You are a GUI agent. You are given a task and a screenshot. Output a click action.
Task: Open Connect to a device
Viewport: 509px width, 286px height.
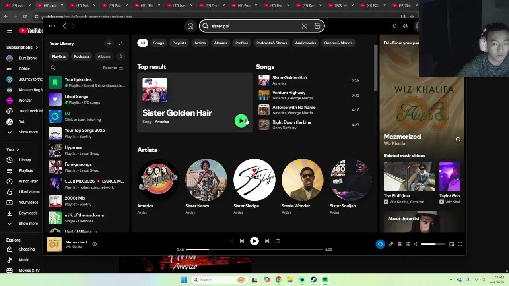pos(408,244)
